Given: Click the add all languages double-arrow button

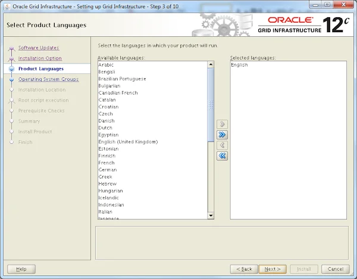Looking at the screenshot, I should click(x=222, y=134).
